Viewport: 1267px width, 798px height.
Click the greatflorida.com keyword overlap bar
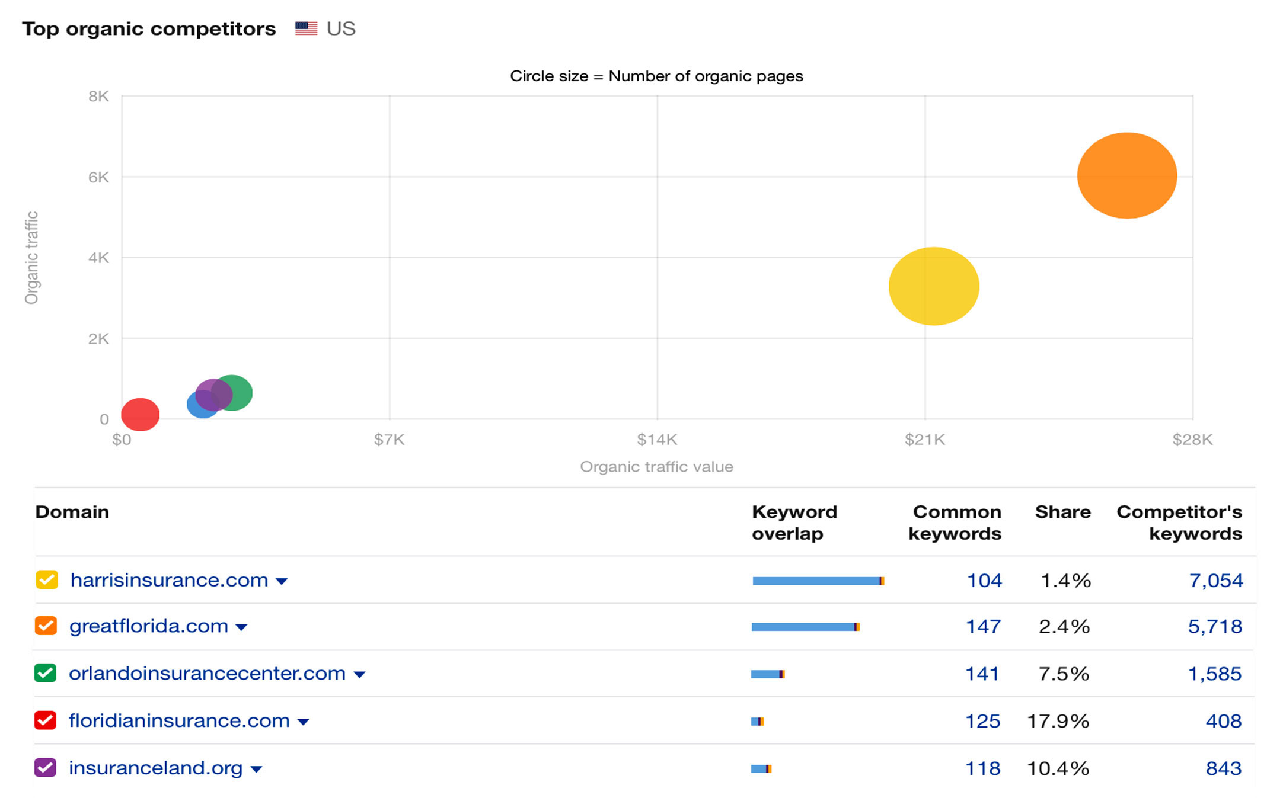tap(806, 627)
